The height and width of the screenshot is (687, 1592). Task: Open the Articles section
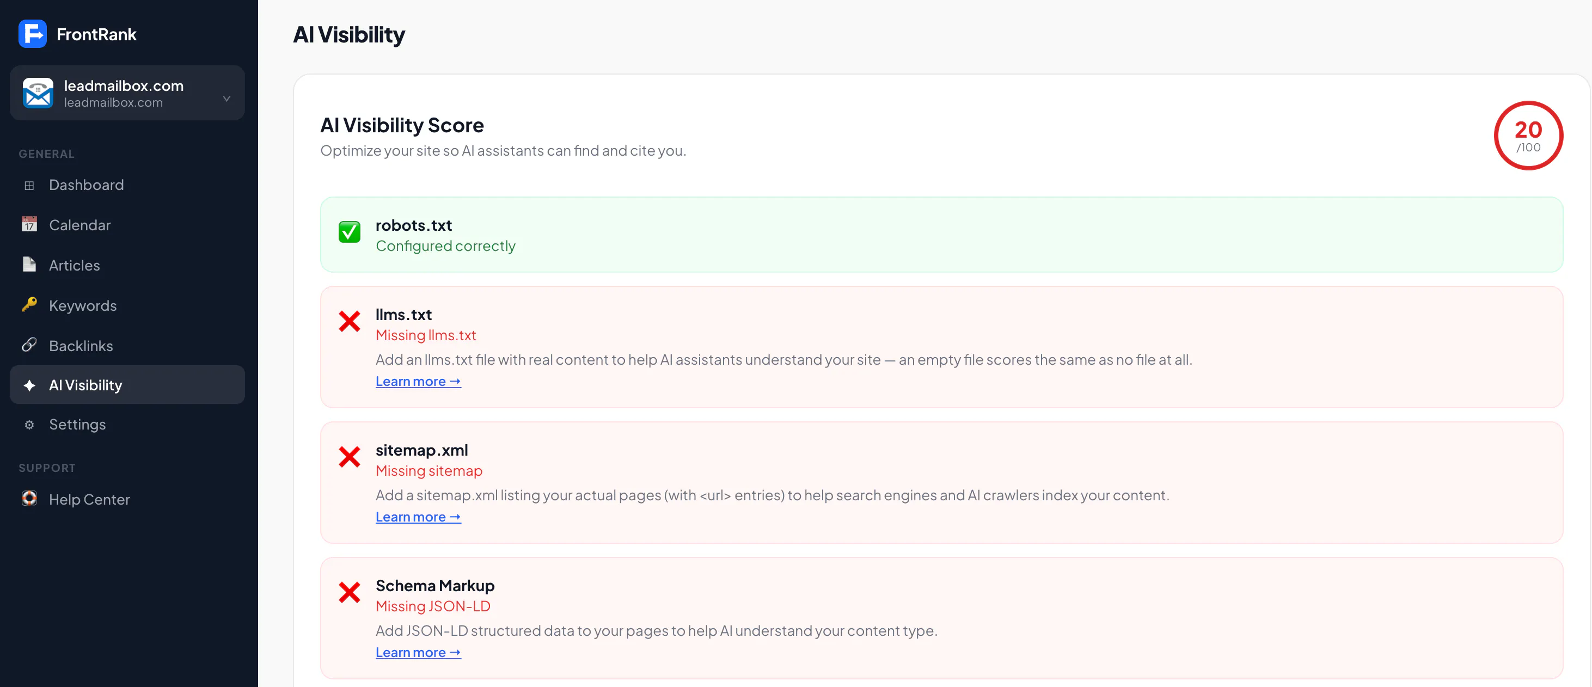127,265
